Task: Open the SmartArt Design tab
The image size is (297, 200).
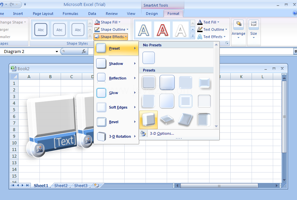Action: pyautogui.click(x=152, y=14)
